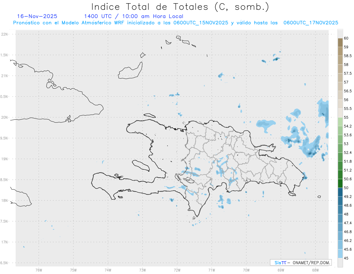Click the 17N latitude axis label
The height and width of the screenshot is (274, 354).
[x=5, y=242]
